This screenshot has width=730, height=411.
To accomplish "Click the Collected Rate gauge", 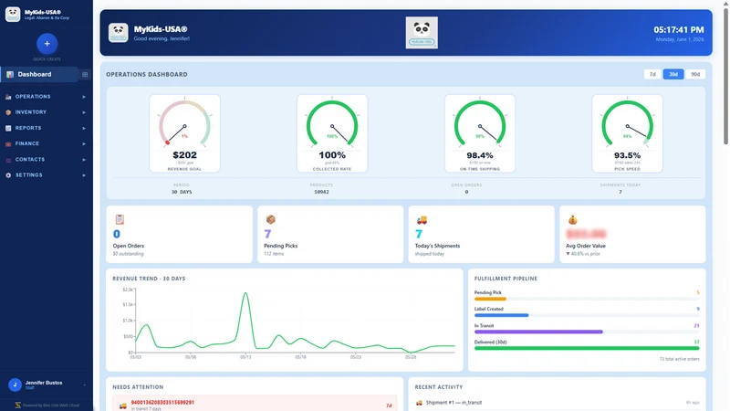I will pos(332,133).
